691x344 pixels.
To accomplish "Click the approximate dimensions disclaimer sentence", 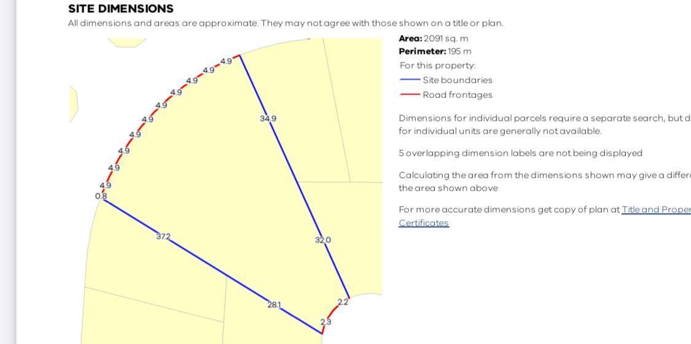I will click(x=286, y=23).
